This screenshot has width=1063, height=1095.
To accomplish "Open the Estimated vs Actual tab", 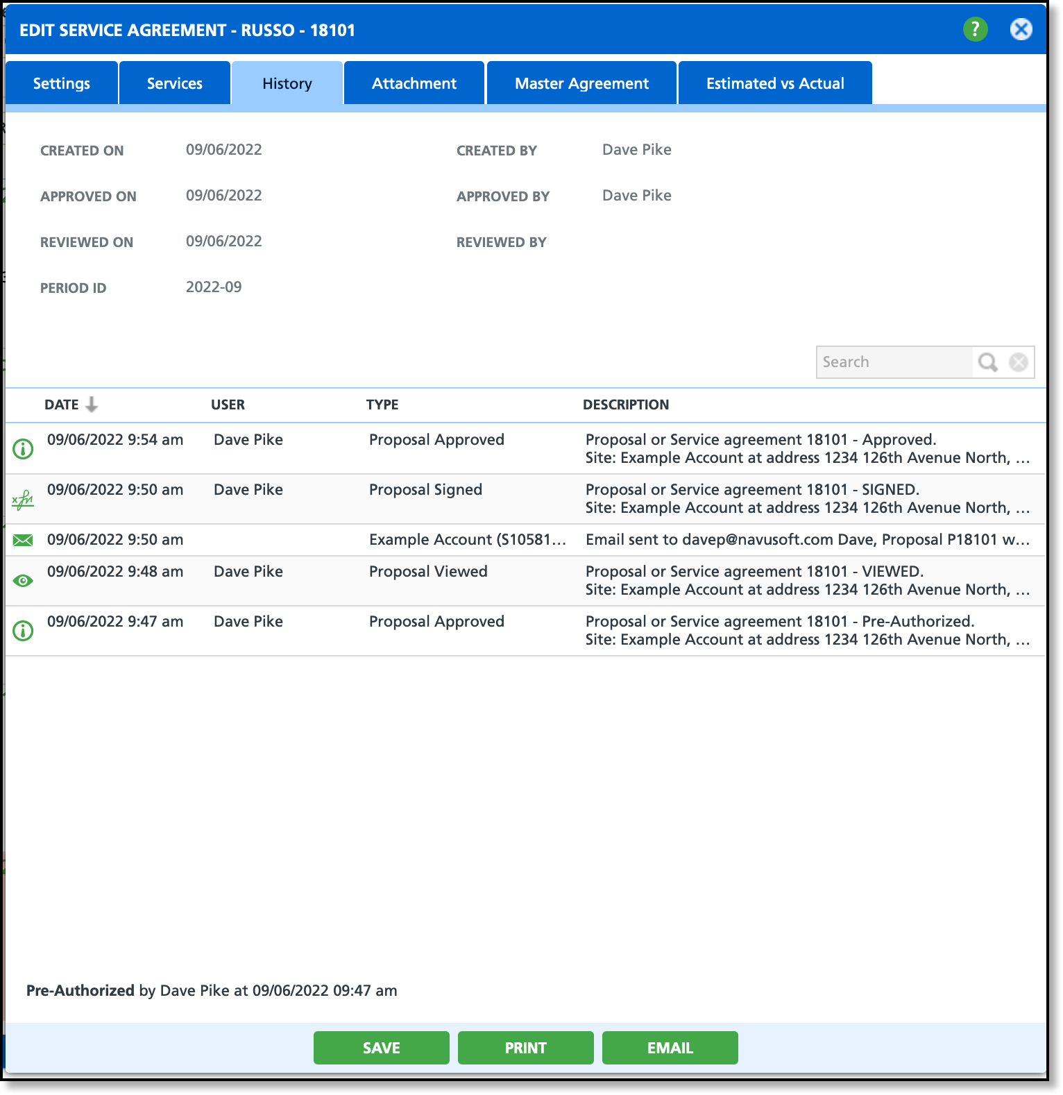I will point(775,83).
